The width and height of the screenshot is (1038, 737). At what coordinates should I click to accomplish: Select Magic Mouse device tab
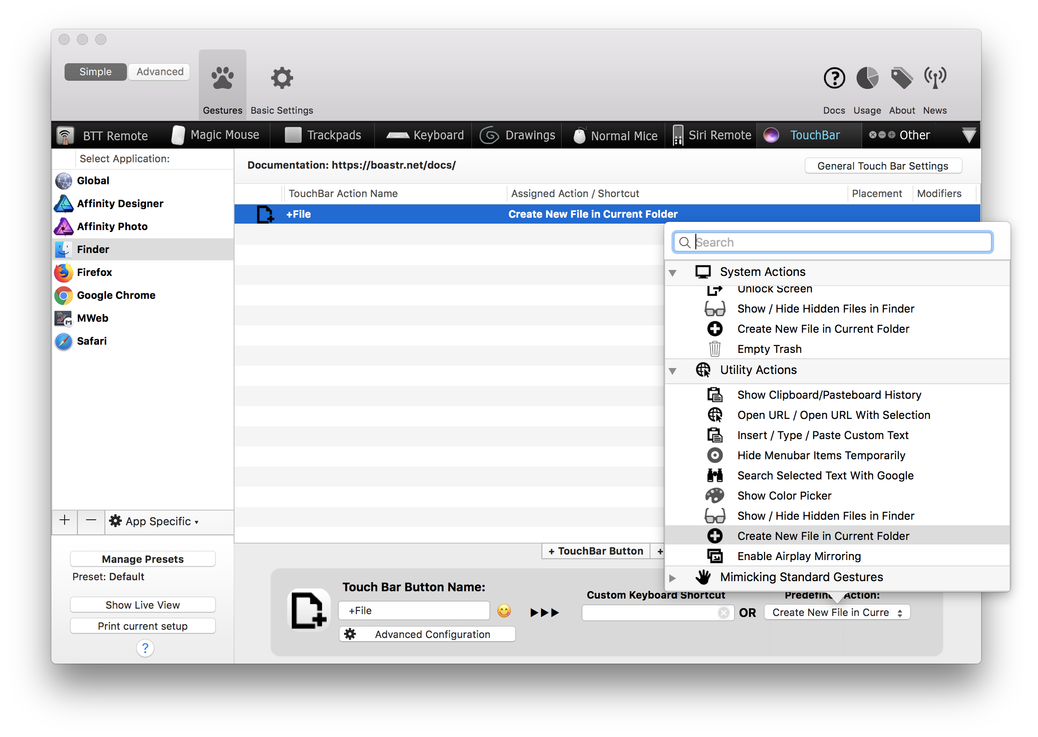tap(215, 135)
